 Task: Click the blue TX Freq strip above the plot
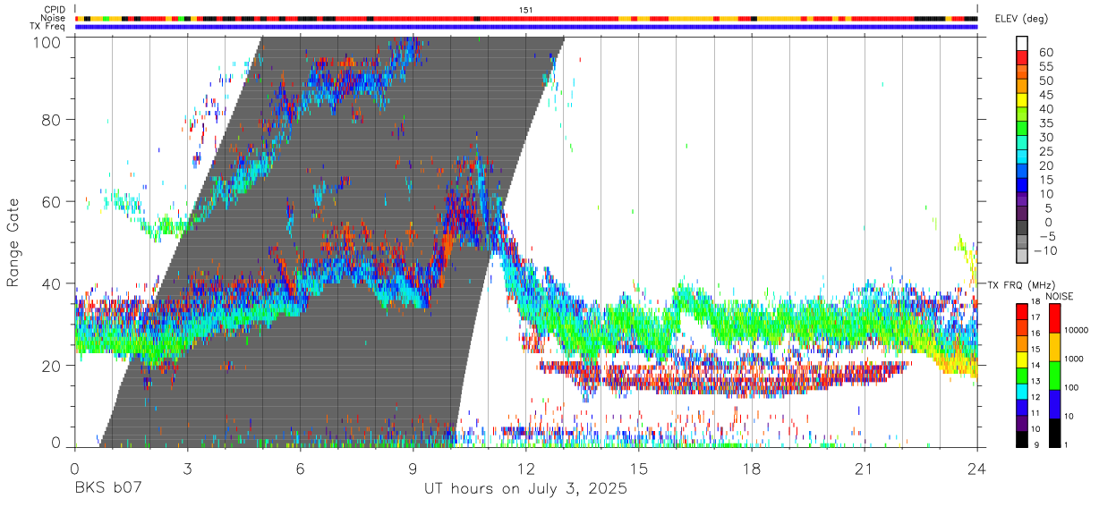[x=526, y=27]
